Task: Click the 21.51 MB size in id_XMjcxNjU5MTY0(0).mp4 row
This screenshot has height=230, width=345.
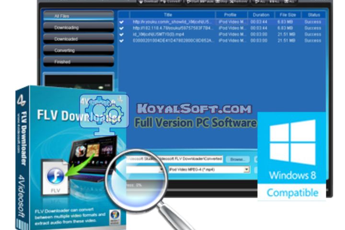Action: click(286, 34)
